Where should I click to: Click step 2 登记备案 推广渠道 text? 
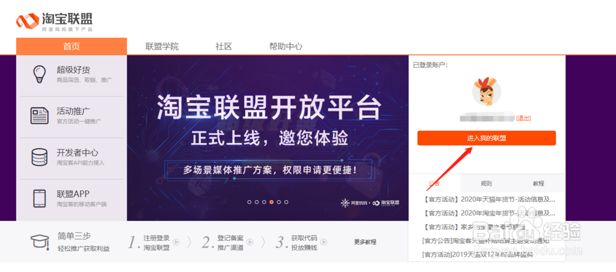click(230, 243)
